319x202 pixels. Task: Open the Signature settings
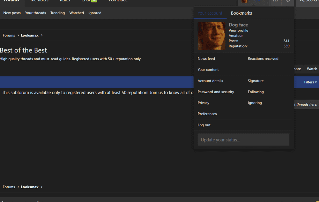256,81
